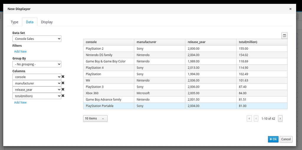
Task: Click the 2,005.00 release year cell
Action: (x=211, y=93)
